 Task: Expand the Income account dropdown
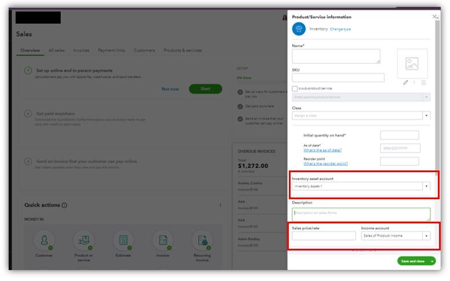pyautogui.click(x=426, y=236)
